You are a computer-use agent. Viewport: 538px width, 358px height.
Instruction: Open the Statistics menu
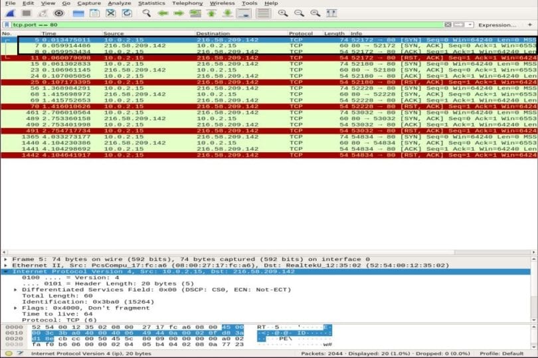[151, 3]
